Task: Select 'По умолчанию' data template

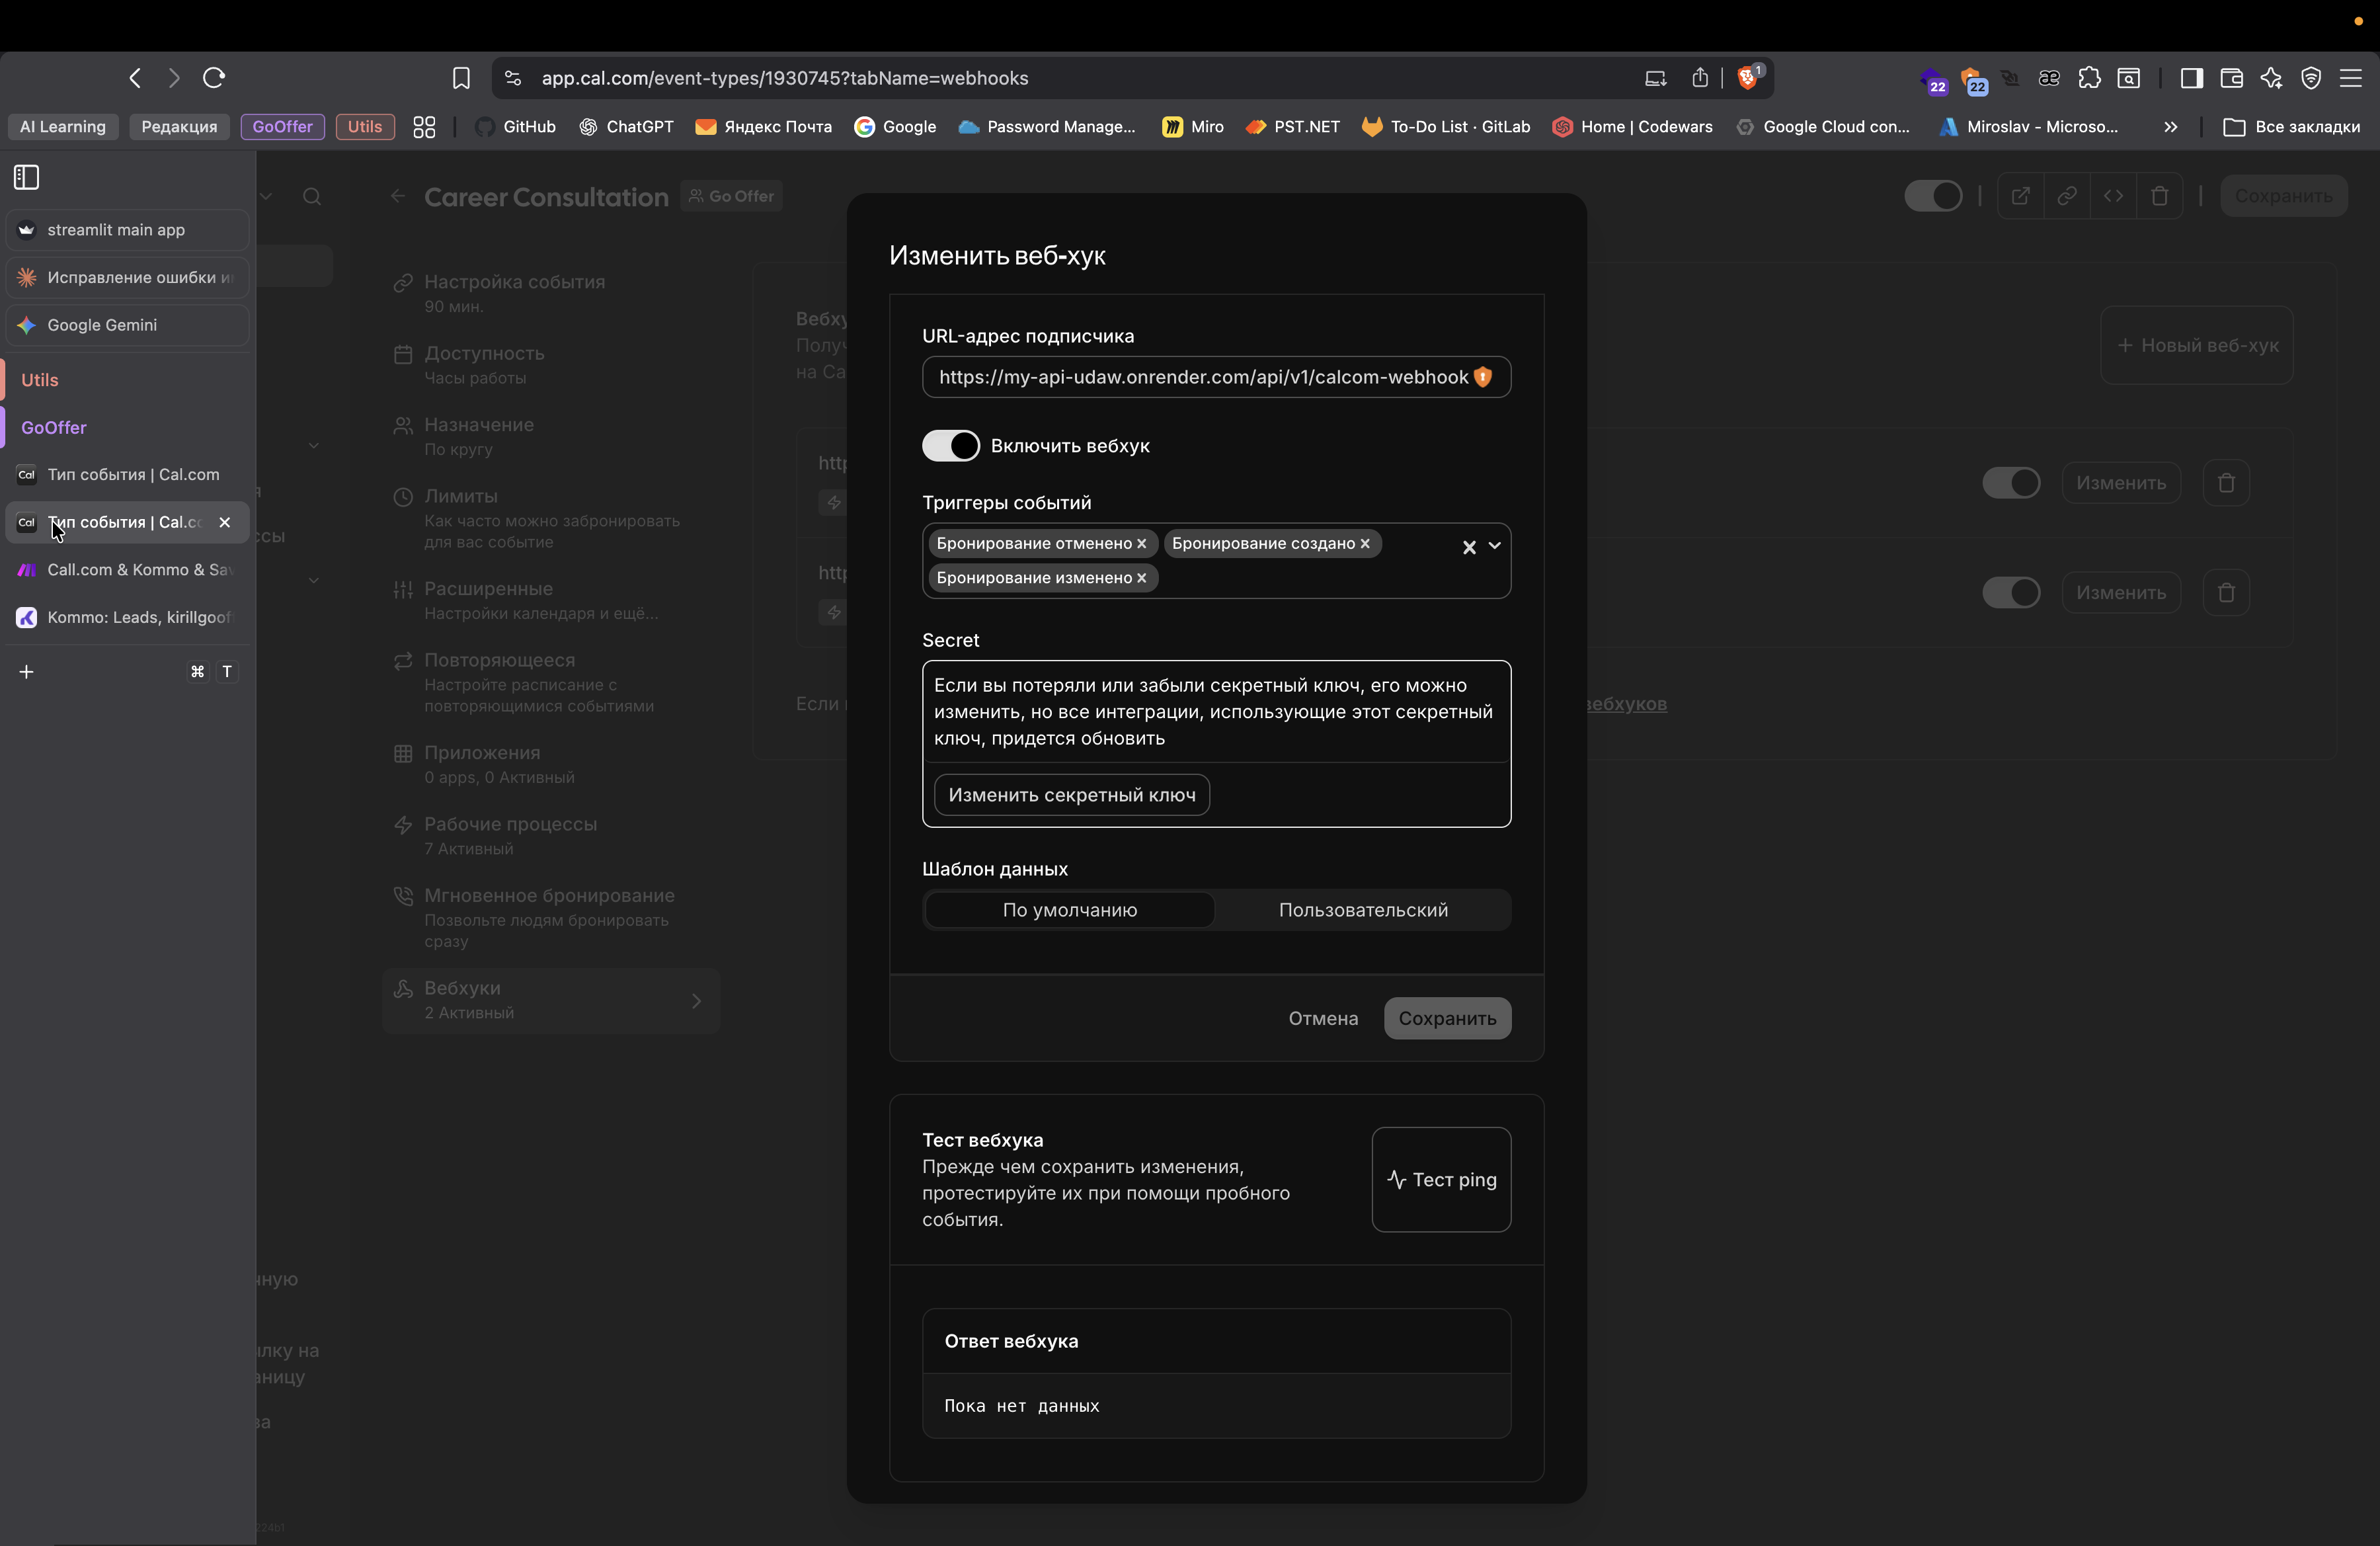Action: click(x=1069, y=910)
